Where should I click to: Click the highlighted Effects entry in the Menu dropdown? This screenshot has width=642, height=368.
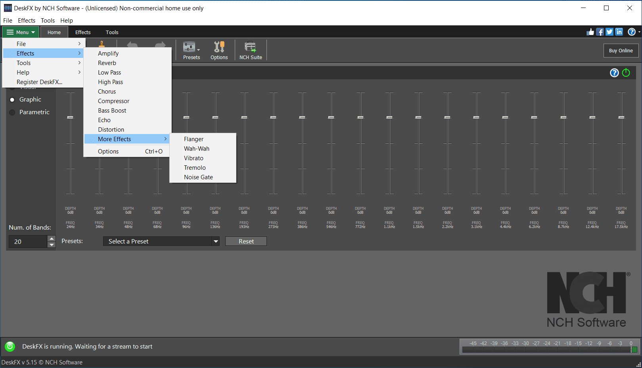43,54
